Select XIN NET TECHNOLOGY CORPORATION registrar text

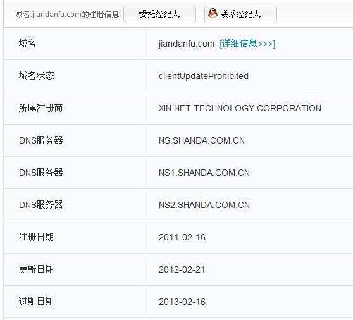coord(240,108)
